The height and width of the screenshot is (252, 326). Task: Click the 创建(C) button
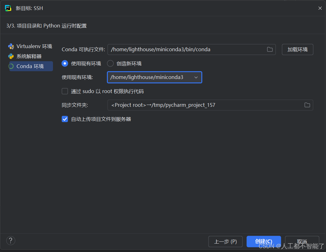264,241
